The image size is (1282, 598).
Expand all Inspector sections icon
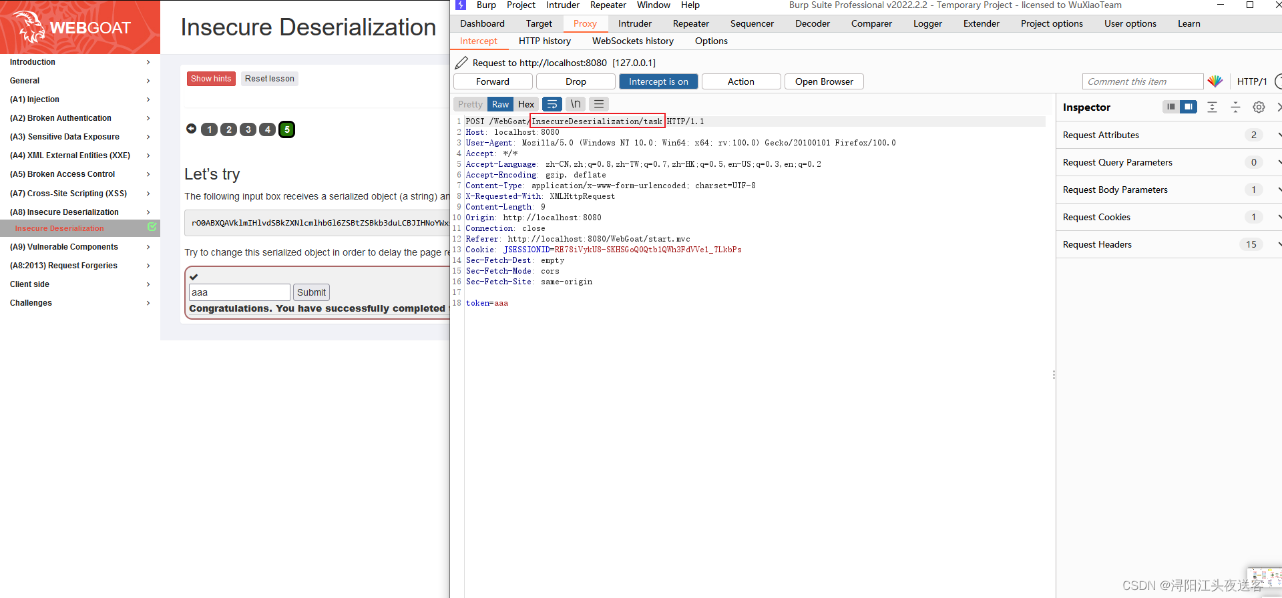click(x=1213, y=107)
